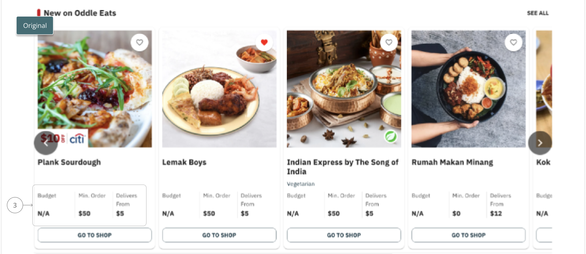Click green leaf vegetarian badge icon
Screen dimensions: 586x254
(391, 137)
